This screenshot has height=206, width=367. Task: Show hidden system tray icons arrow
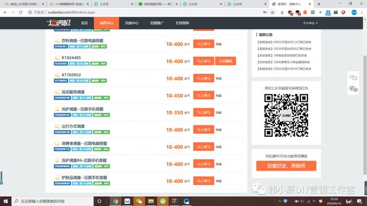tap(279, 201)
